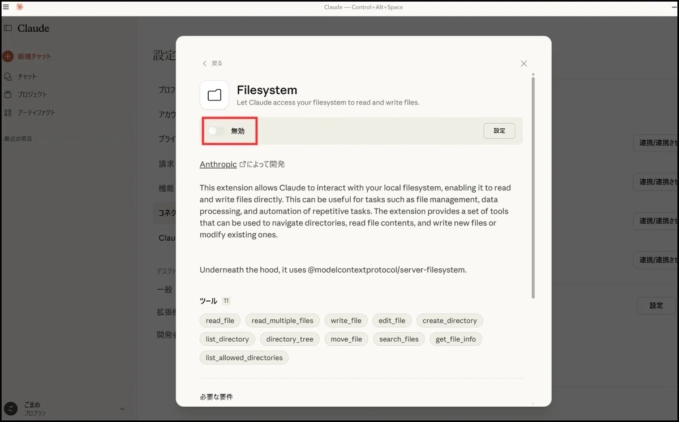
Task: Select the 請求 settings tab
Action: pyautogui.click(x=166, y=164)
